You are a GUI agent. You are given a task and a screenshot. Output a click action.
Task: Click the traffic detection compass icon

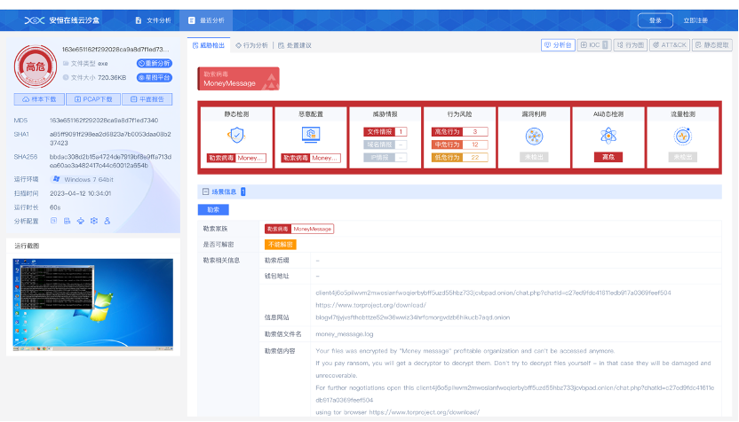pyautogui.click(x=682, y=135)
